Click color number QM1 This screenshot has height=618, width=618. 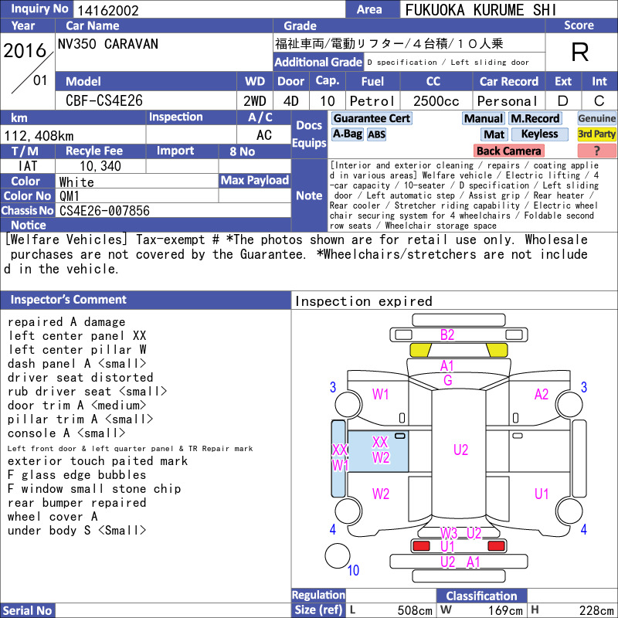point(70,196)
